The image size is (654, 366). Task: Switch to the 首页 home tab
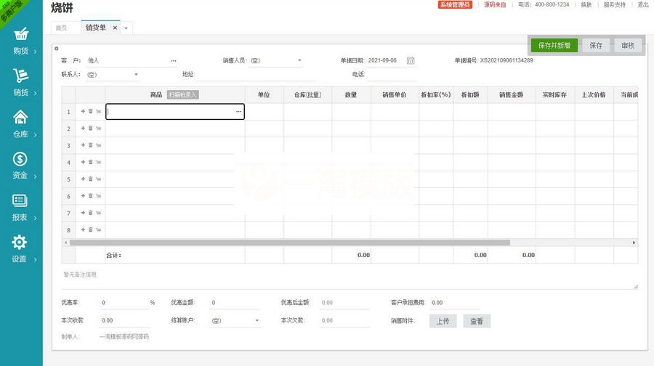point(62,28)
